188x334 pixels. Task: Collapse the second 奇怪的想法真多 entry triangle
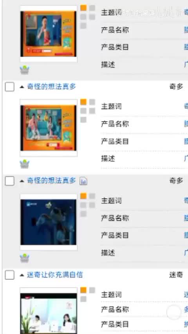22,181
